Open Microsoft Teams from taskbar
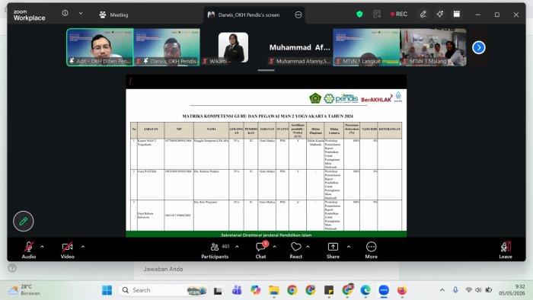533x300 pixels. point(237,291)
